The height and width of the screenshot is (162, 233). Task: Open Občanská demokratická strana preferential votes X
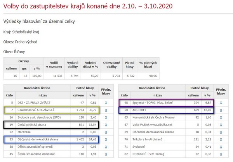(x=106, y=140)
